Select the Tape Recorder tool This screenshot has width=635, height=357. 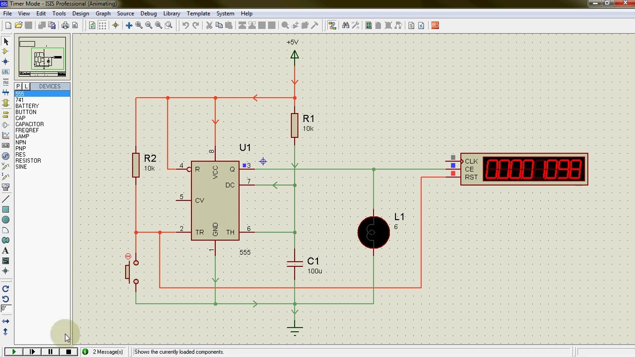pos(6,145)
